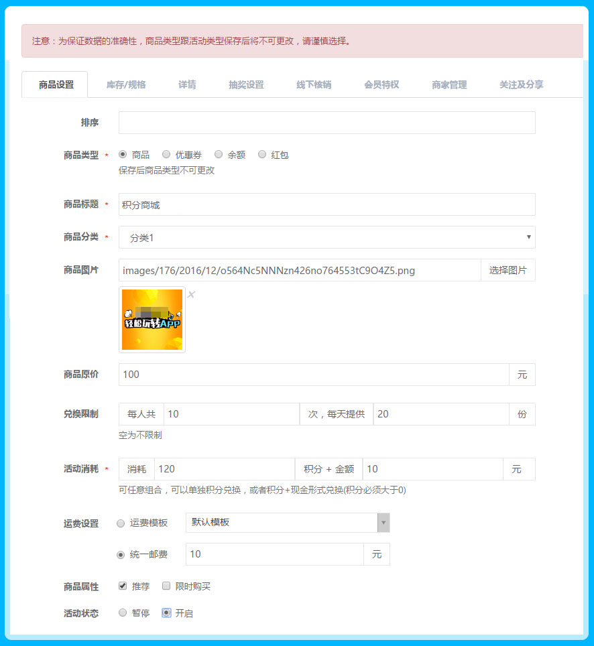The height and width of the screenshot is (646, 594).
Task: Select 余额 as the product type
Action: (219, 155)
